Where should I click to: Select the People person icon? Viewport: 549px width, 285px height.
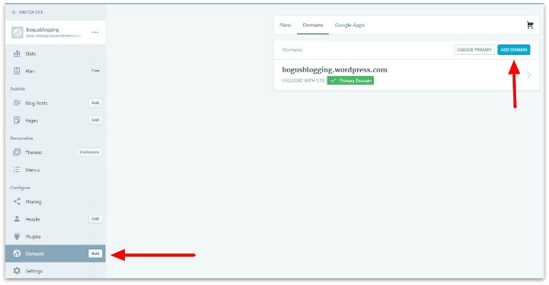click(16, 219)
